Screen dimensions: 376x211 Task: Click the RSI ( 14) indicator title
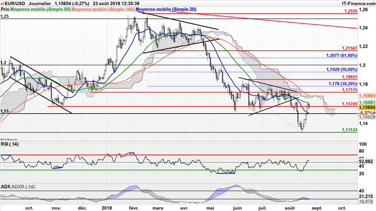coord(9,144)
